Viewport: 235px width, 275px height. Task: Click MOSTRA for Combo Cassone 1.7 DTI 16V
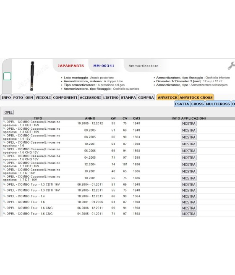[x=189, y=178]
